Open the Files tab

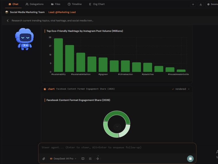tap(56, 4)
